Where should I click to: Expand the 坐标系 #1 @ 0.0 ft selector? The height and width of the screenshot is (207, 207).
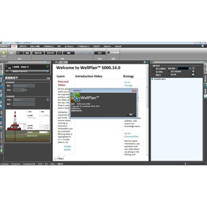tap(27, 72)
